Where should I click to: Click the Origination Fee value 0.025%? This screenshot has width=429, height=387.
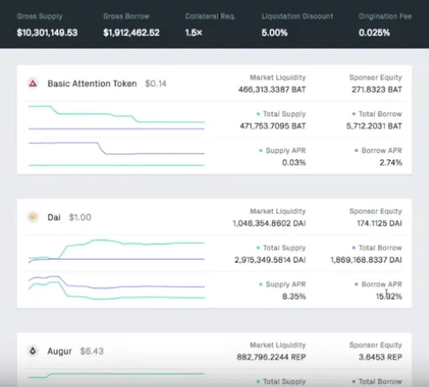374,33
